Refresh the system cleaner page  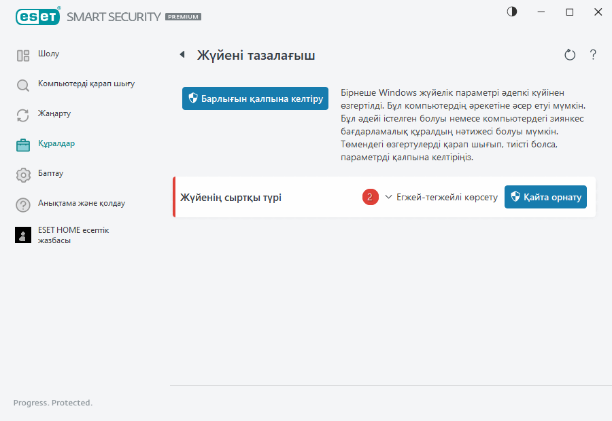(x=570, y=55)
